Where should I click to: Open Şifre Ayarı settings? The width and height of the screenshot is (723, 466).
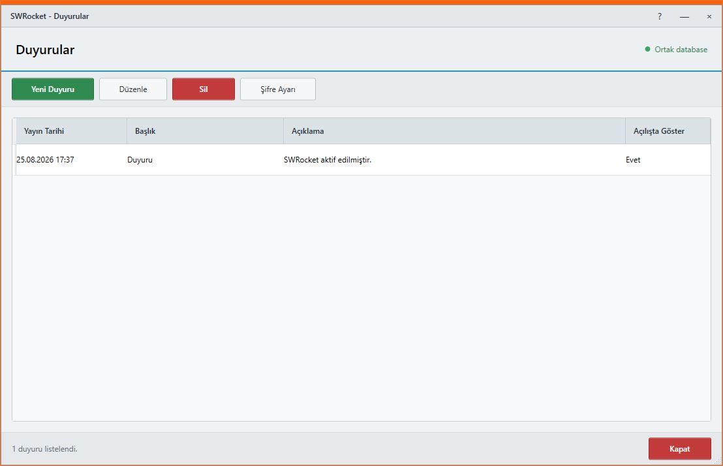[277, 89]
